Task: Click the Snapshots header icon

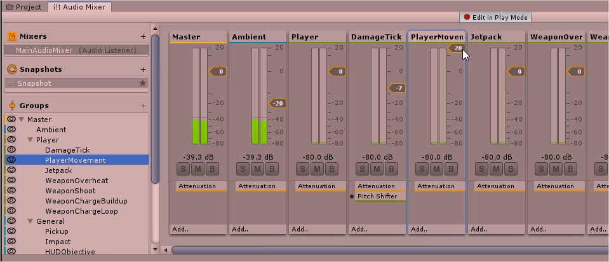Action: point(12,69)
